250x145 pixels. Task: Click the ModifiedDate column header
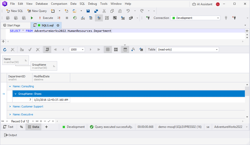point(42,76)
